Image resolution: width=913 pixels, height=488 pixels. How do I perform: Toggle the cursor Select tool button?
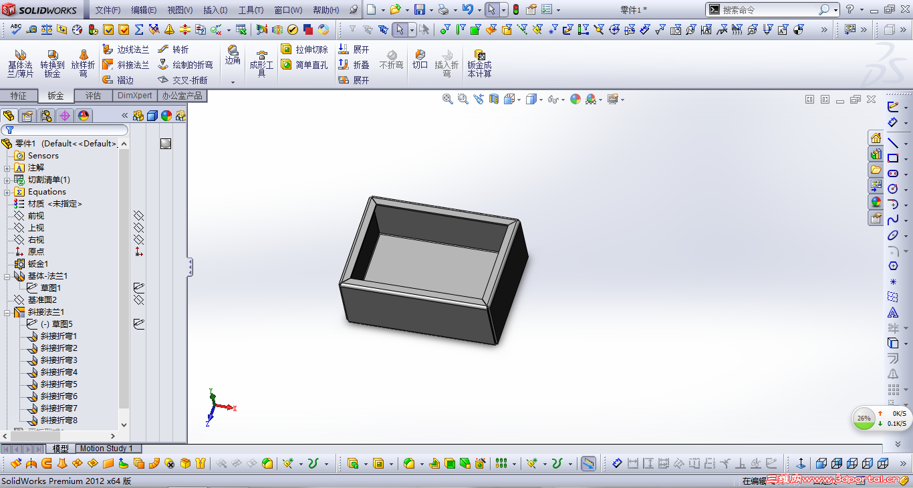point(491,10)
